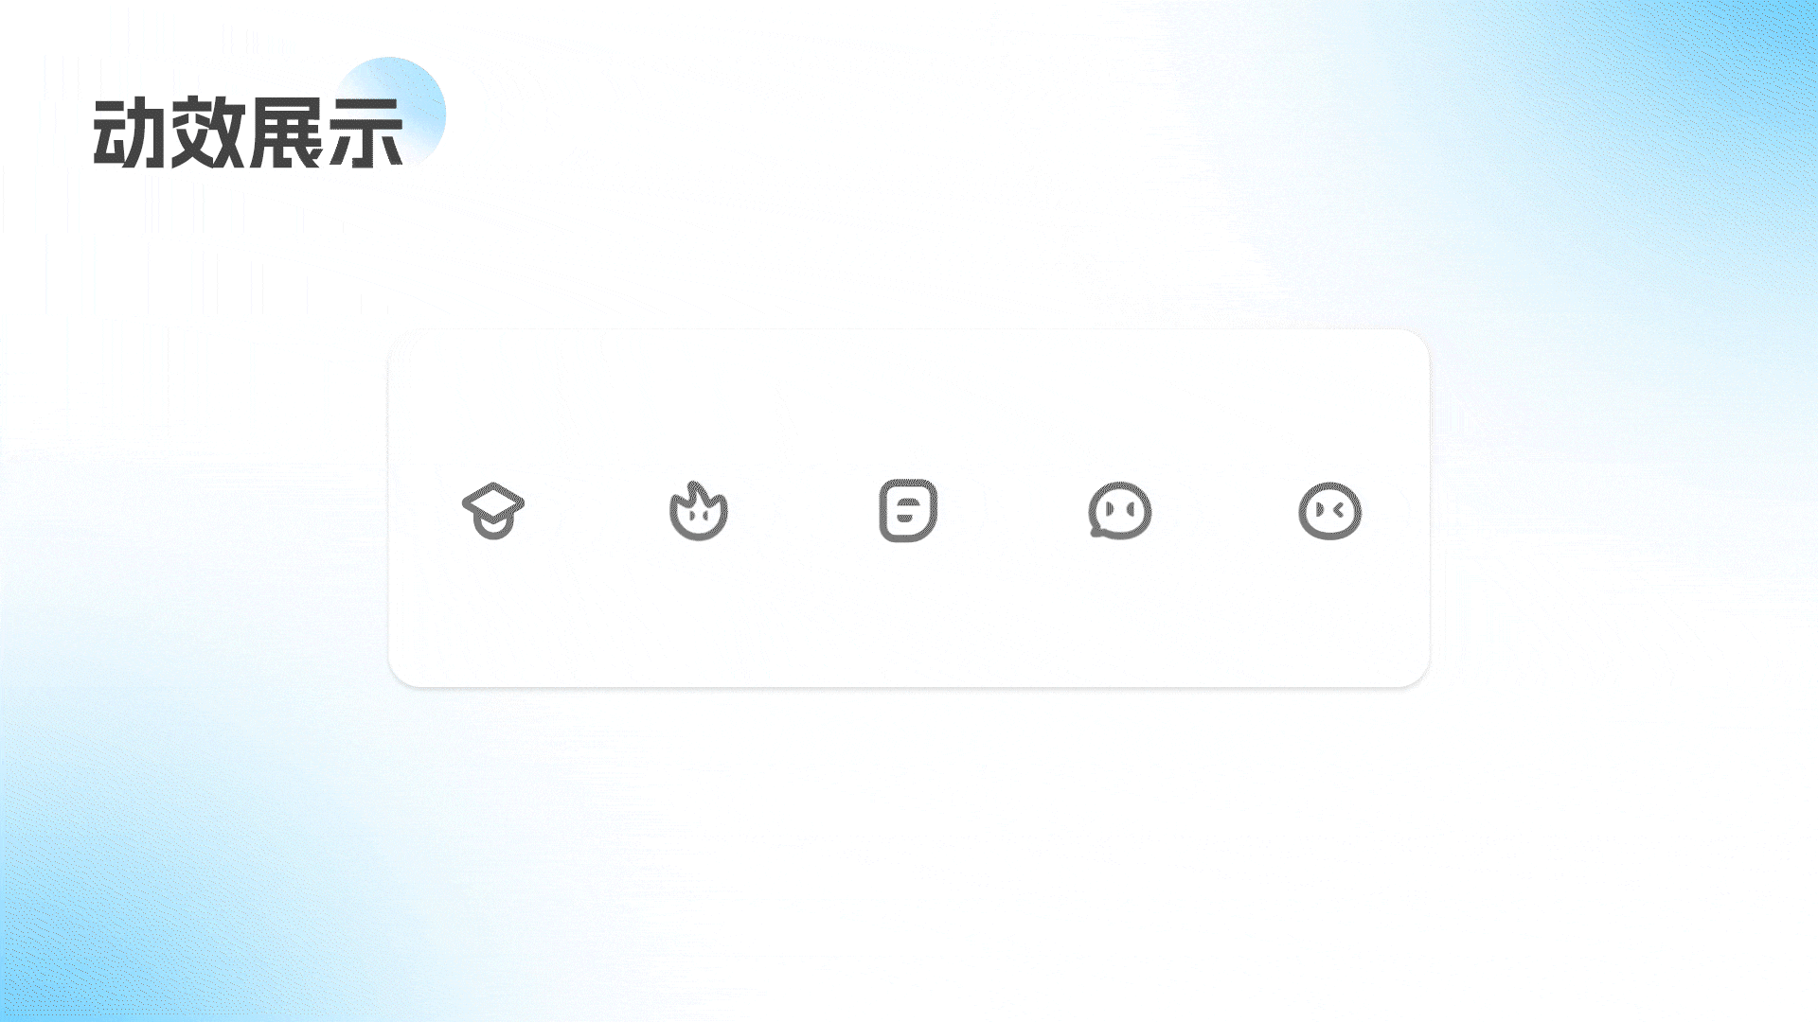Image resolution: width=1818 pixels, height=1022 pixels.
Task: Switch to the hot flame tab
Action: (x=699, y=511)
